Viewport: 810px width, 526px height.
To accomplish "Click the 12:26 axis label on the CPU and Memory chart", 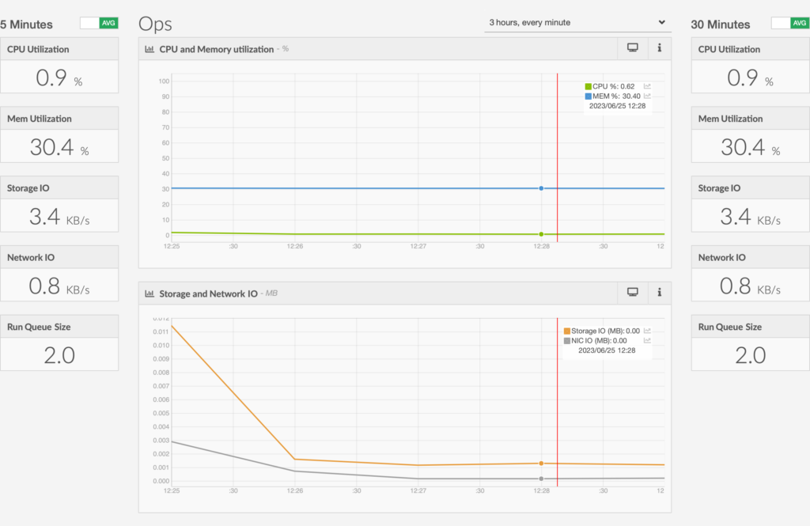I will 295,247.
